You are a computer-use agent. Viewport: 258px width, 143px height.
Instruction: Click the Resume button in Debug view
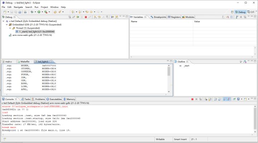[78, 17]
